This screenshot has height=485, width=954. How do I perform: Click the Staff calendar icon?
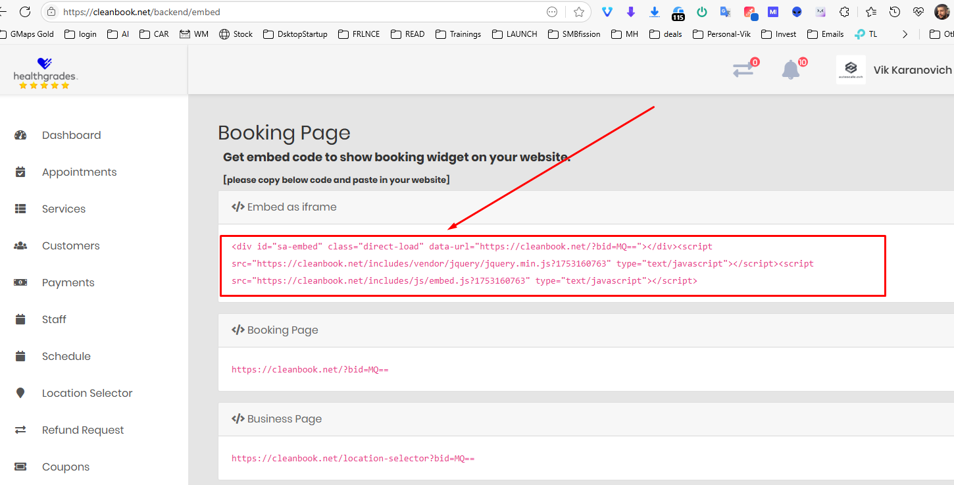click(x=20, y=319)
